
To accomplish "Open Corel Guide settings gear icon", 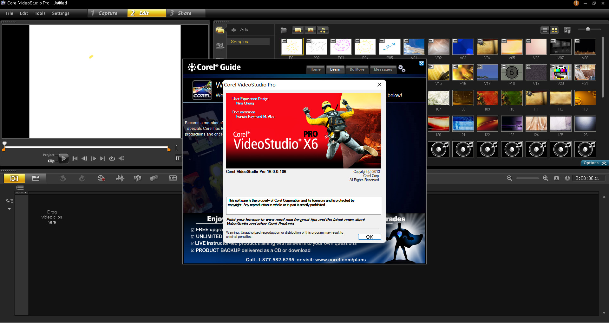I will coord(402,68).
